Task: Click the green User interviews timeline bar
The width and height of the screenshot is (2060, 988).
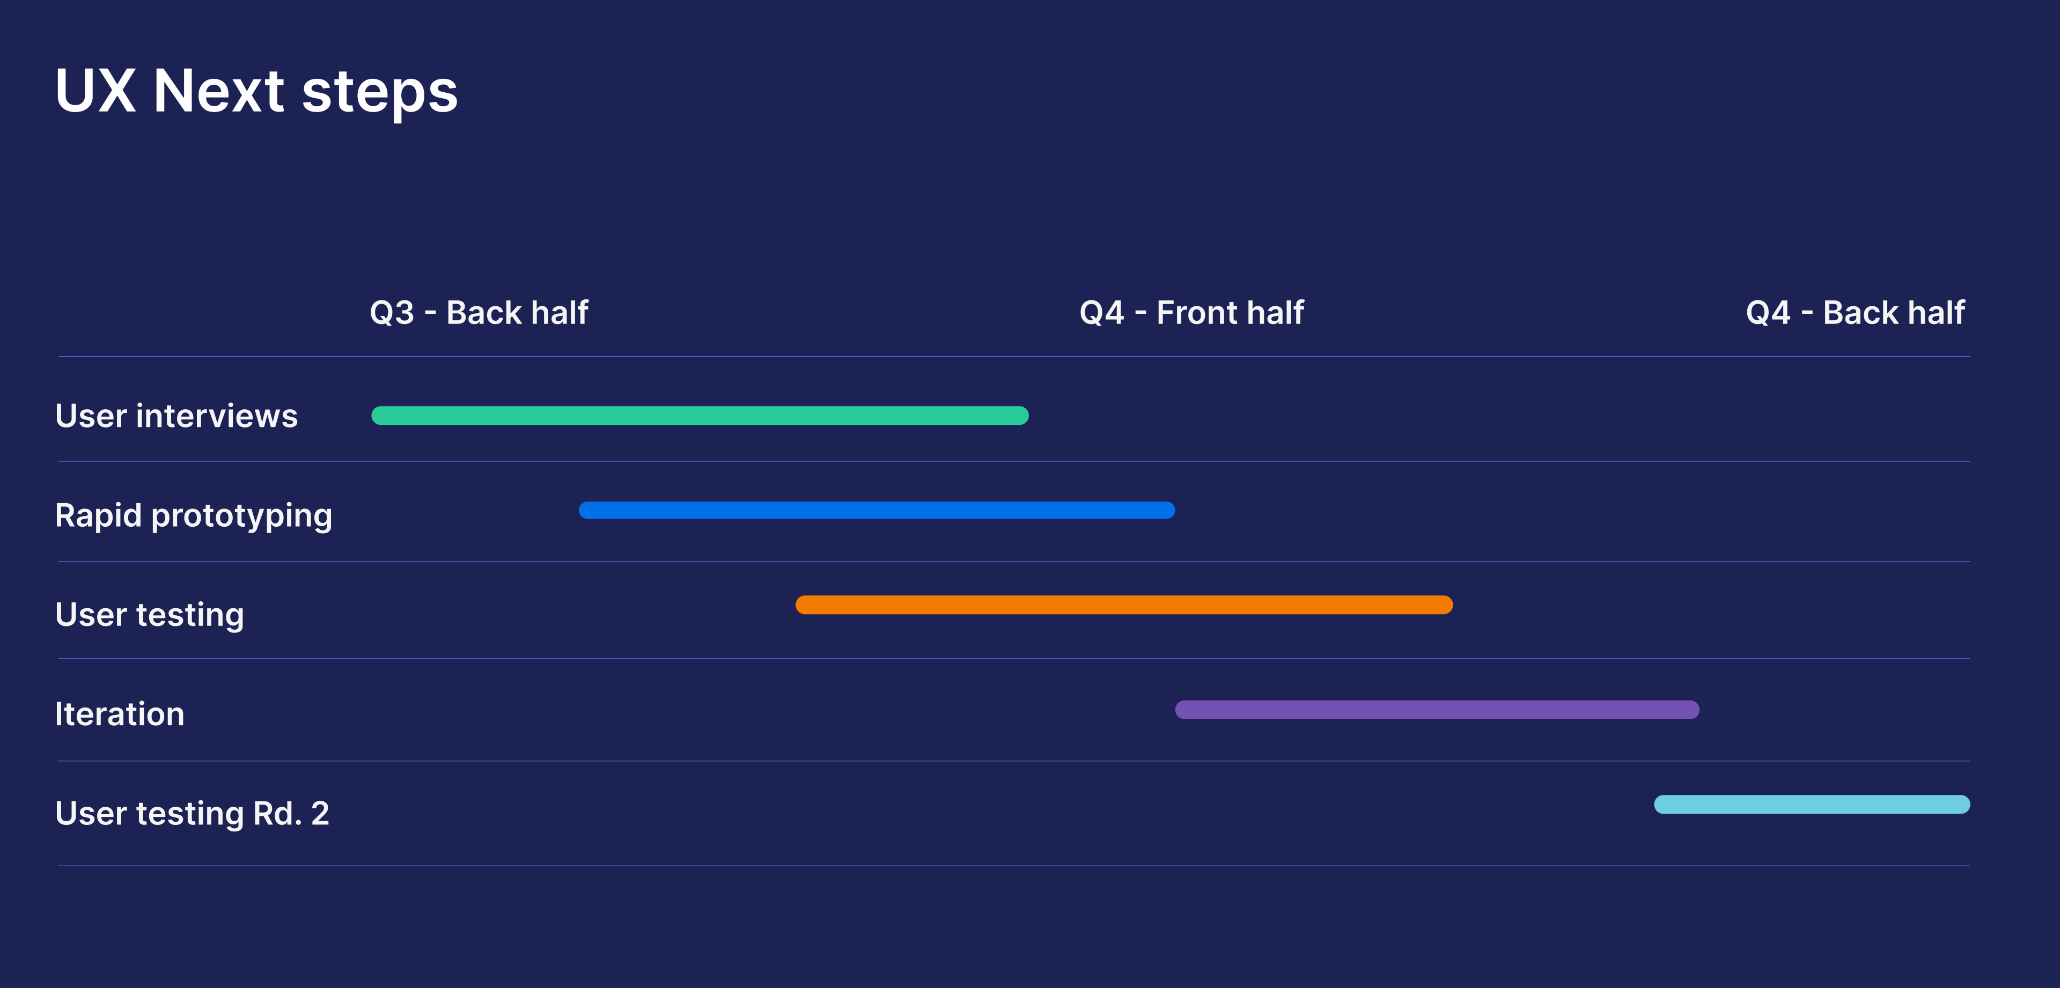Action: point(700,416)
